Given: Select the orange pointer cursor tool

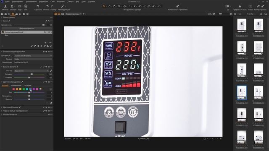Looking at the screenshot, I should click(x=104, y=6).
